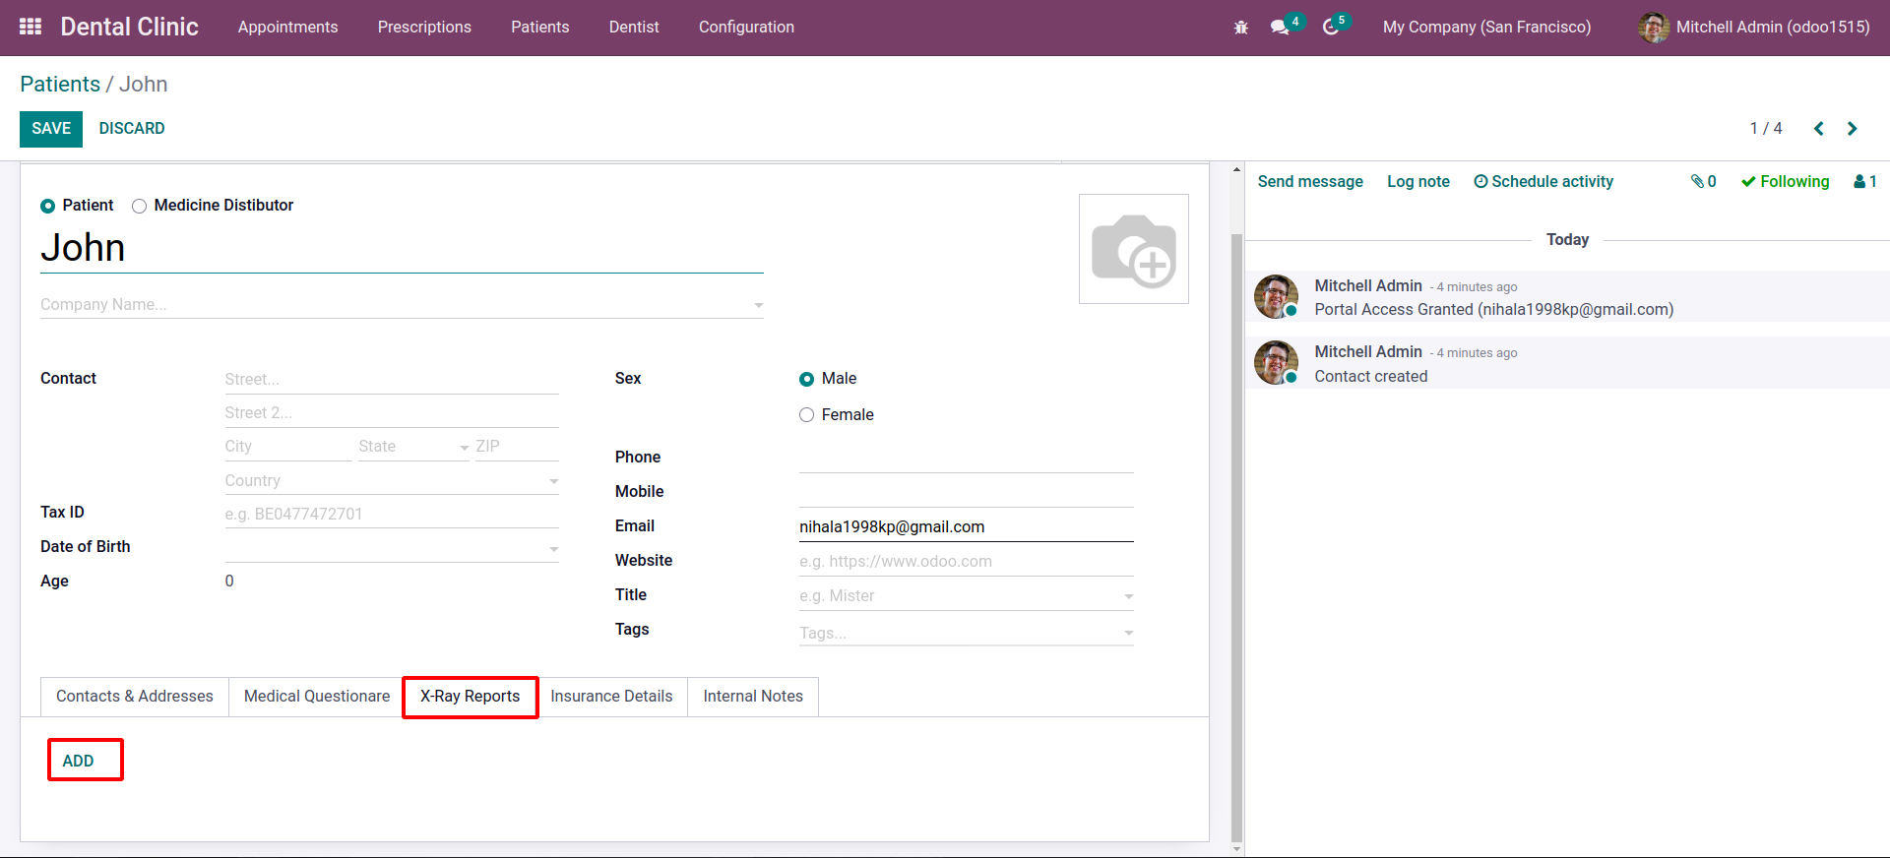Open the conversations chat icon
The image size is (1890, 858).
pos(1280,28)
